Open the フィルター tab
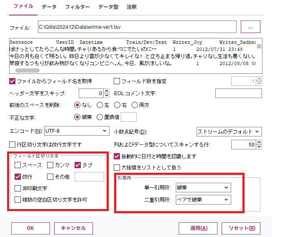 (x=77, y=7)
